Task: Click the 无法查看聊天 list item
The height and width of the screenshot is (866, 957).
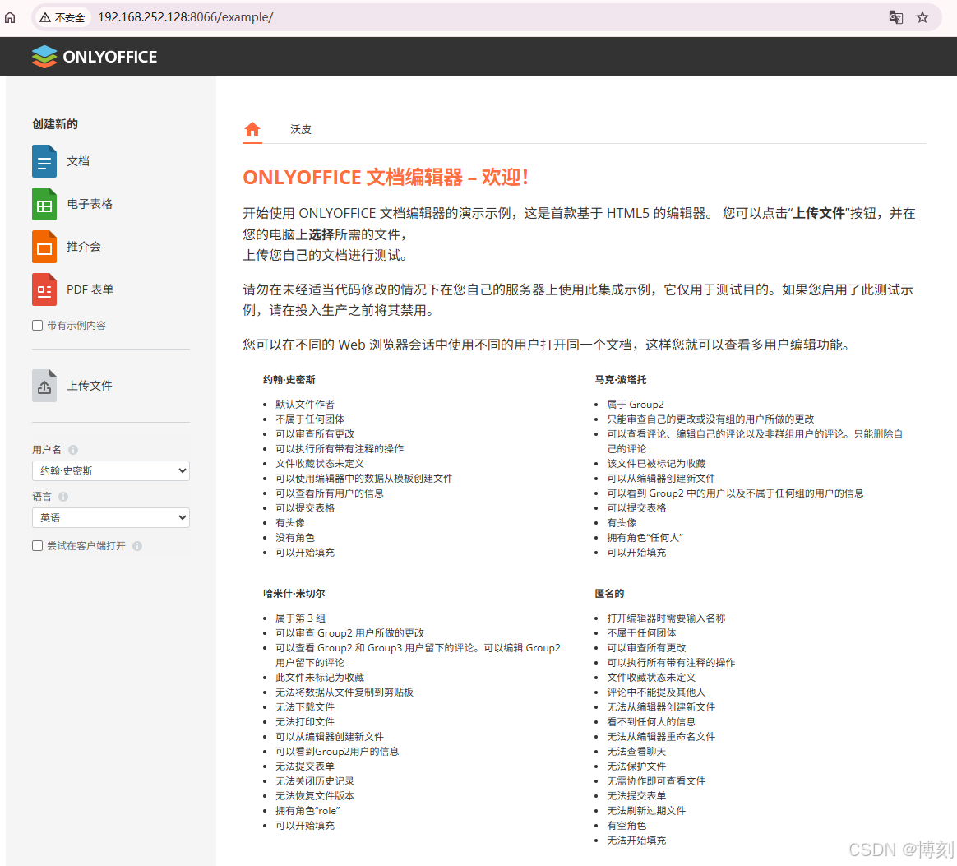Action: [636, 752]
